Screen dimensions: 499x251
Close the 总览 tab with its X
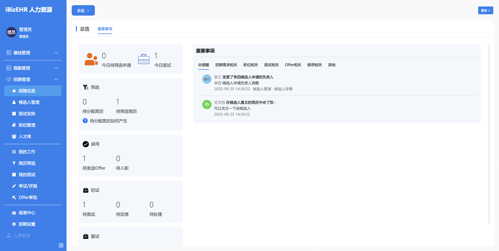coord(88,11)
